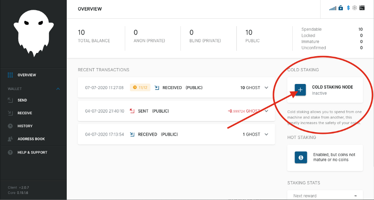Collapse the Wallet section in sidebar

[58, 89]
